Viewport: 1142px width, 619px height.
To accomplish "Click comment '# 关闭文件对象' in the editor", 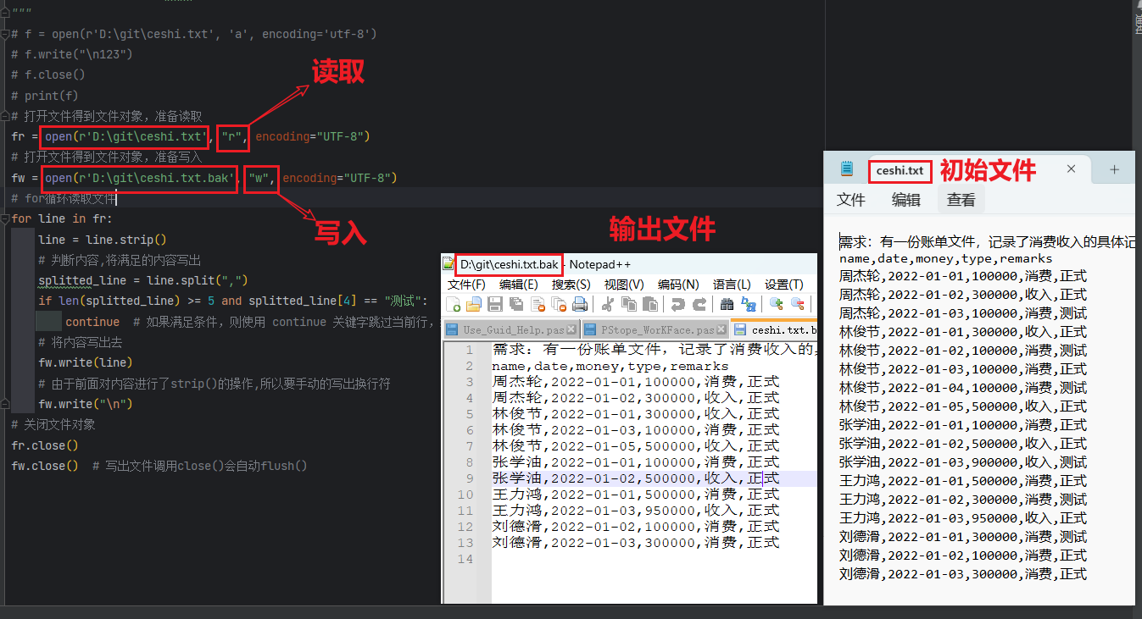I will pos(53,425).
